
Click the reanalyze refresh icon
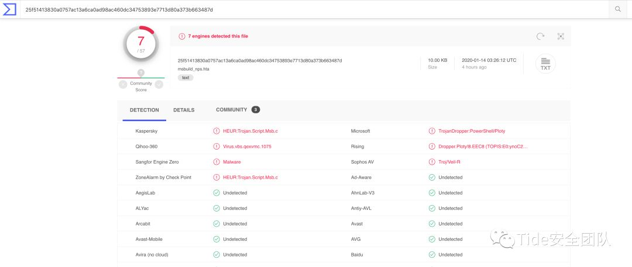click(540, 36)
